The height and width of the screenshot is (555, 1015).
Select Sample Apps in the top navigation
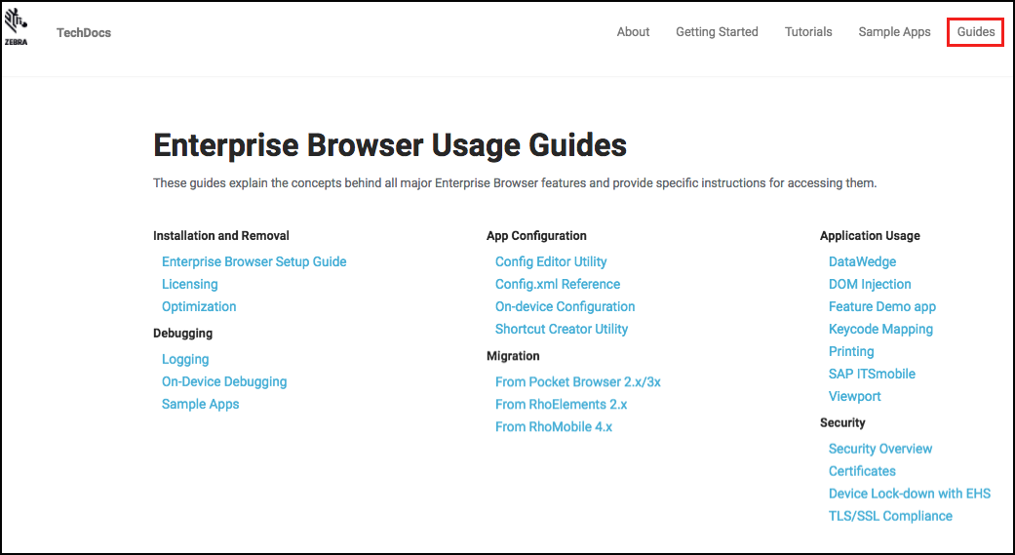coord(895,32)
